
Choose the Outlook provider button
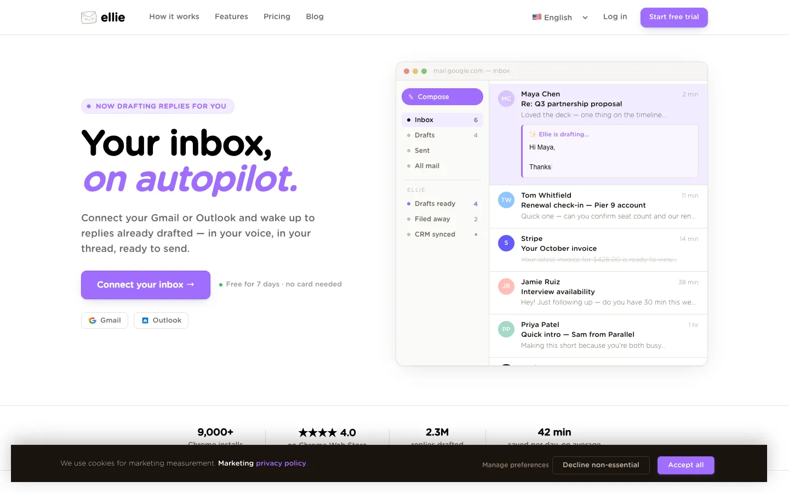click(161, 320)
